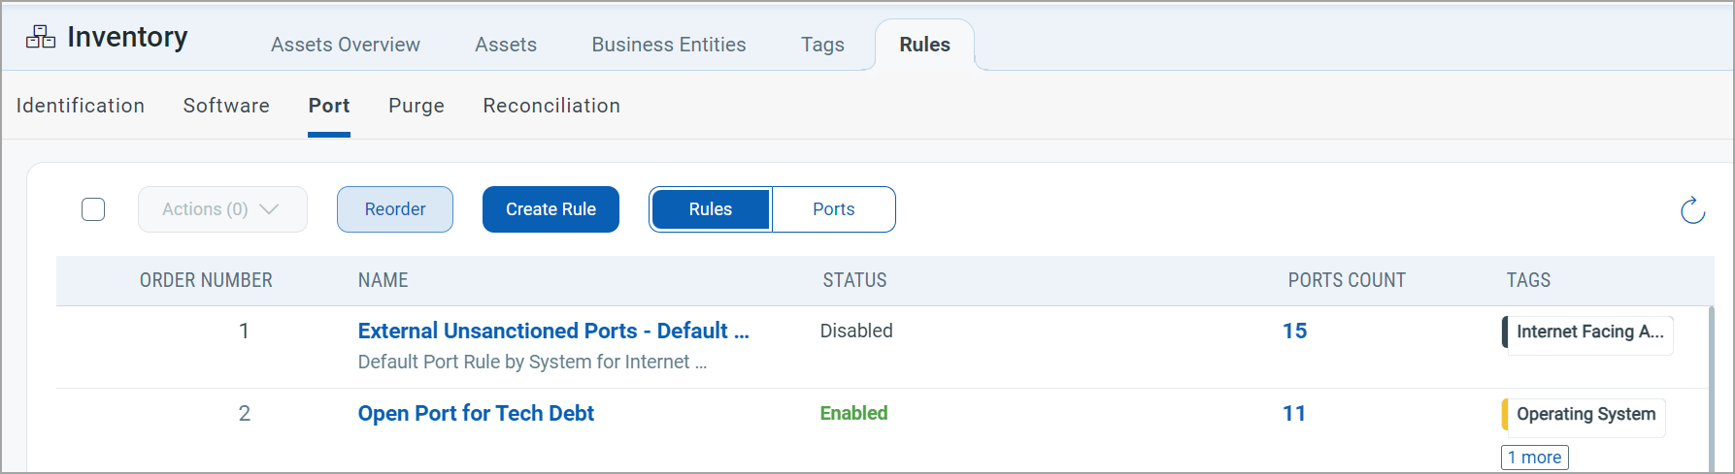Screen dimensions: 1735x474
Task: Open the Assets Overview tab
Action: pyautogui.click(x=346, y=45)
